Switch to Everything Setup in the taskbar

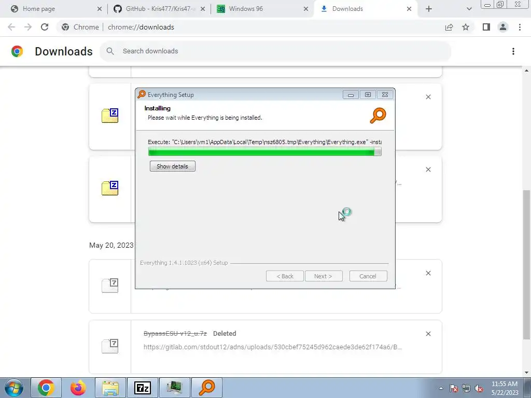(207, 388)
